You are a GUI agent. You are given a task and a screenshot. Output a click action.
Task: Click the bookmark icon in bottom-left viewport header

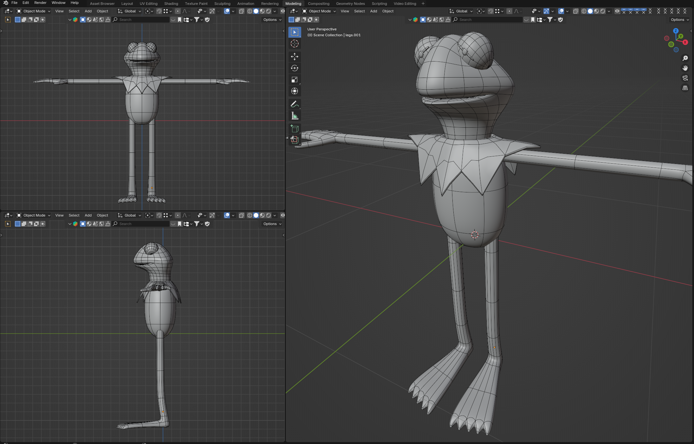coord(179,224)
